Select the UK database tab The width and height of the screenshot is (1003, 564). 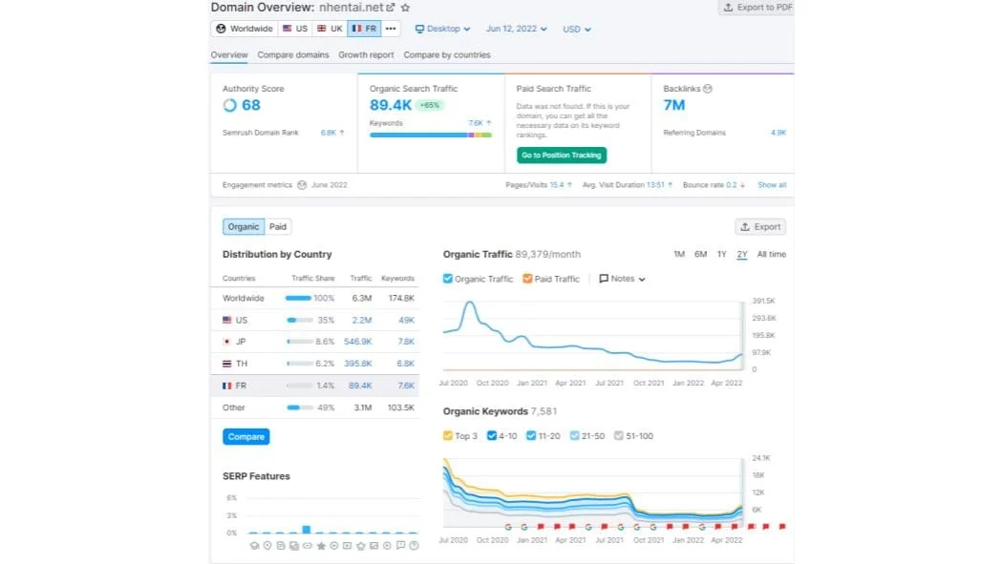coord(330,29)
